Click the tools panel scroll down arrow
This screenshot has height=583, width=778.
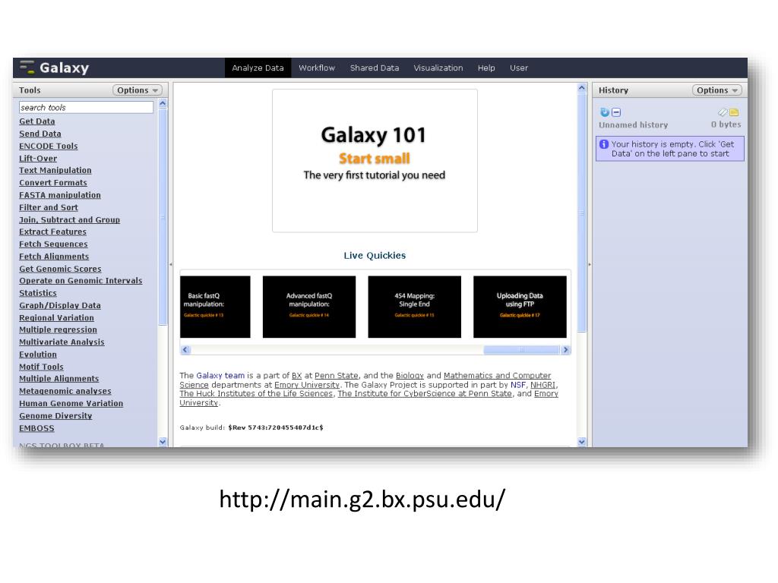pos(163,441)
